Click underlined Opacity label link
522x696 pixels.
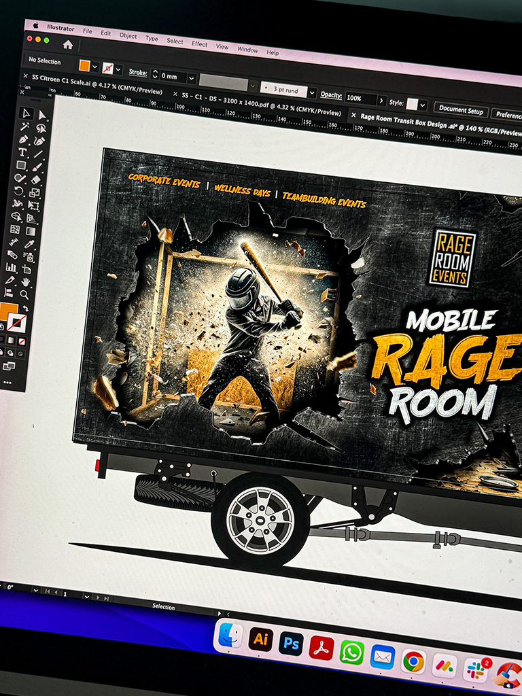coord(331,95)
